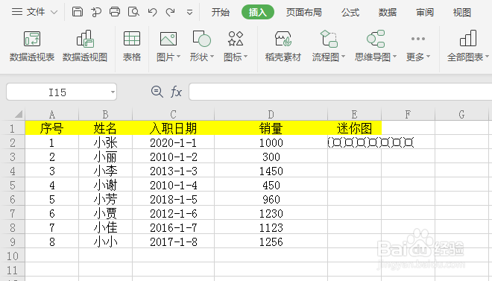This screenshot has width=492, height=281.
Task: Click the export to PDF icon
Action: [x=96, y=12]
